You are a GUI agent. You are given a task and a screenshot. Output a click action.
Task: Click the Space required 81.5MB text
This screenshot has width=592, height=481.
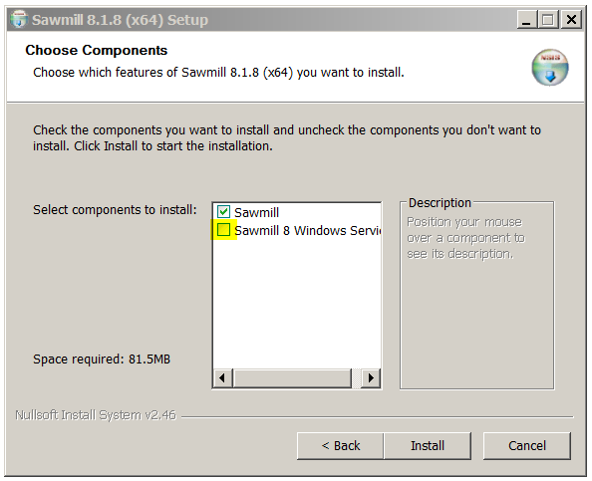102,359
